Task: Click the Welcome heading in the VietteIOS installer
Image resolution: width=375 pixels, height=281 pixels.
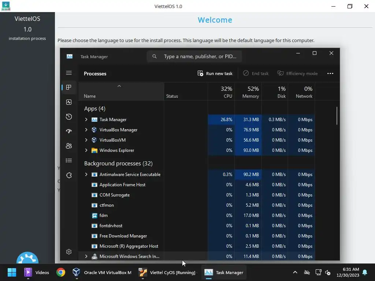Action: pyautogui.click(x=215, y=20)
